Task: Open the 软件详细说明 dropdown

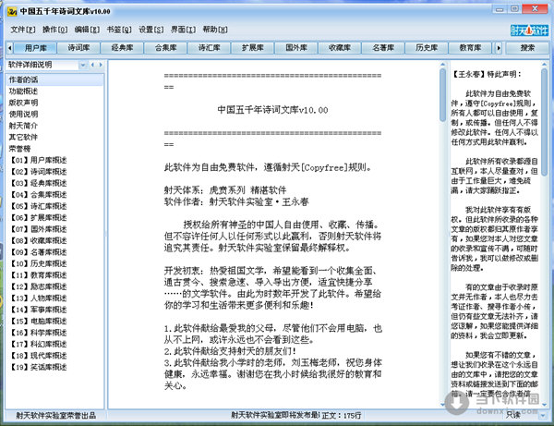Action: pyautogui.click(x=83, y=65)
